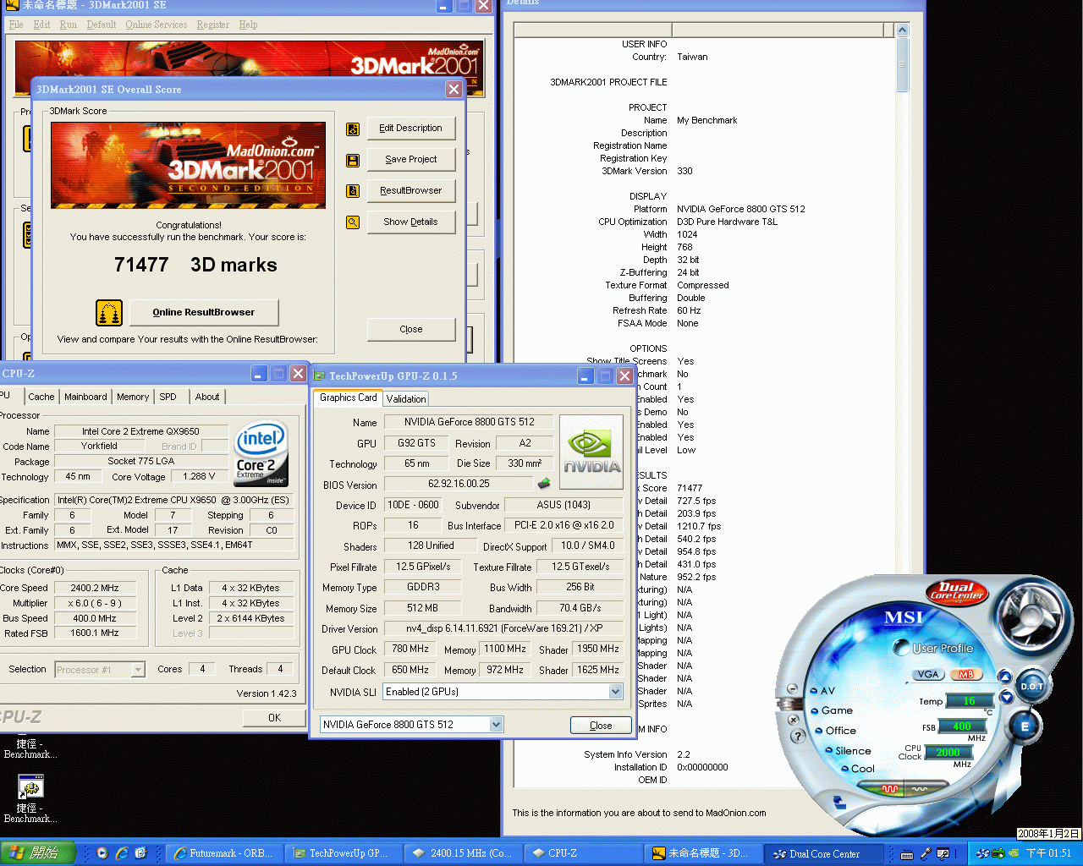
Task: Select the Office mode in Dual Core Center
Action: coord(835,731)
